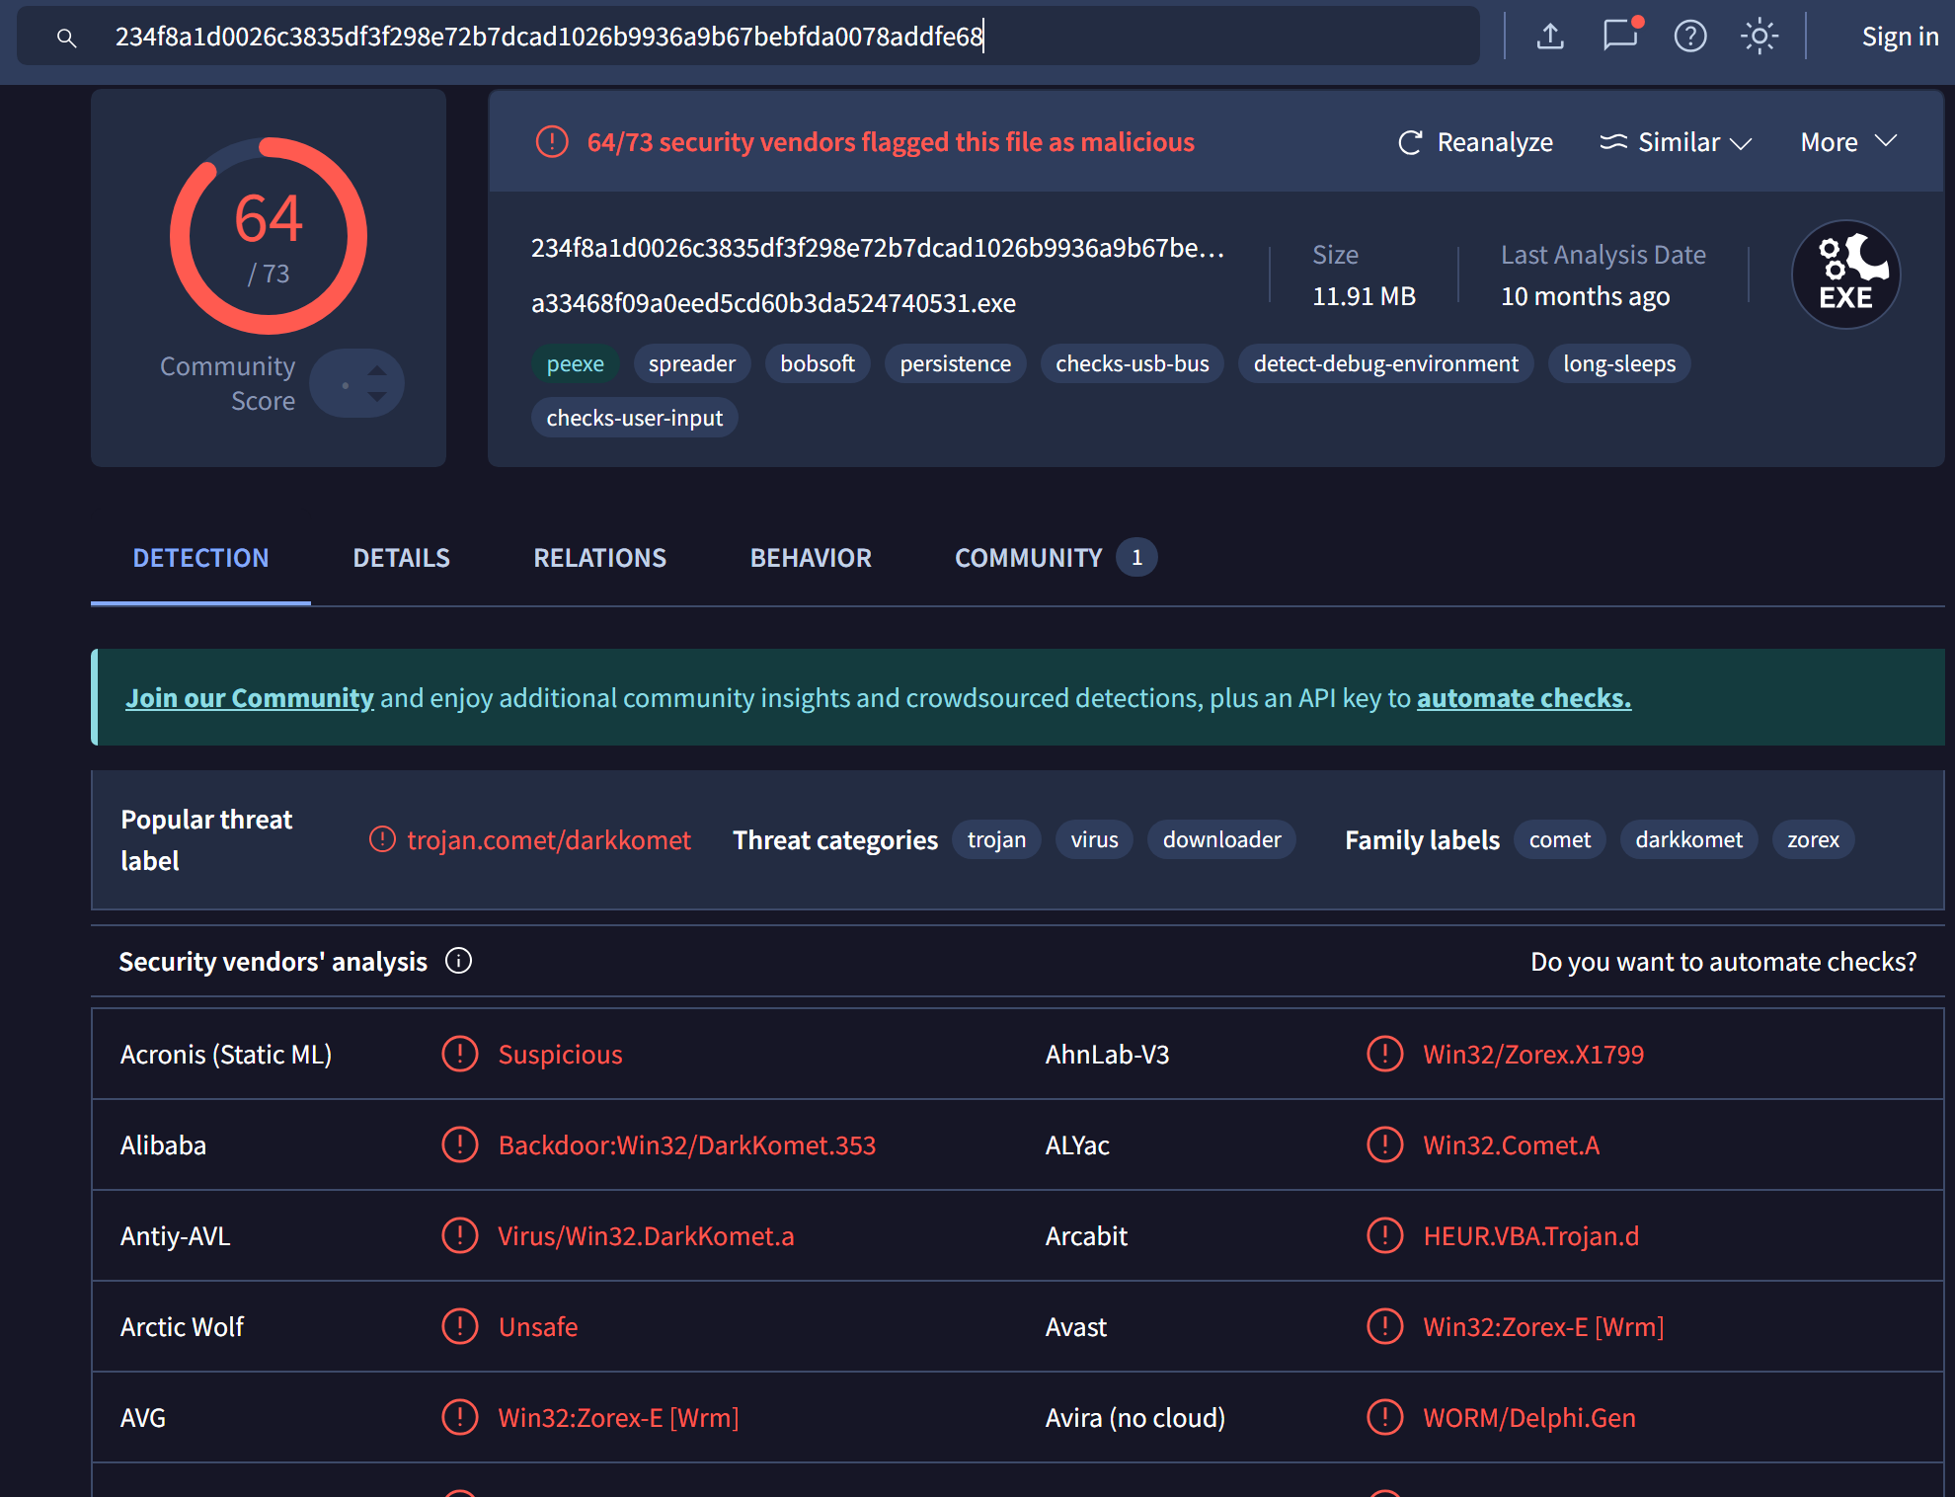Click alert icon in Alibaba row
This screenshot has height=1497, width=1955.
coord(460,1144)
